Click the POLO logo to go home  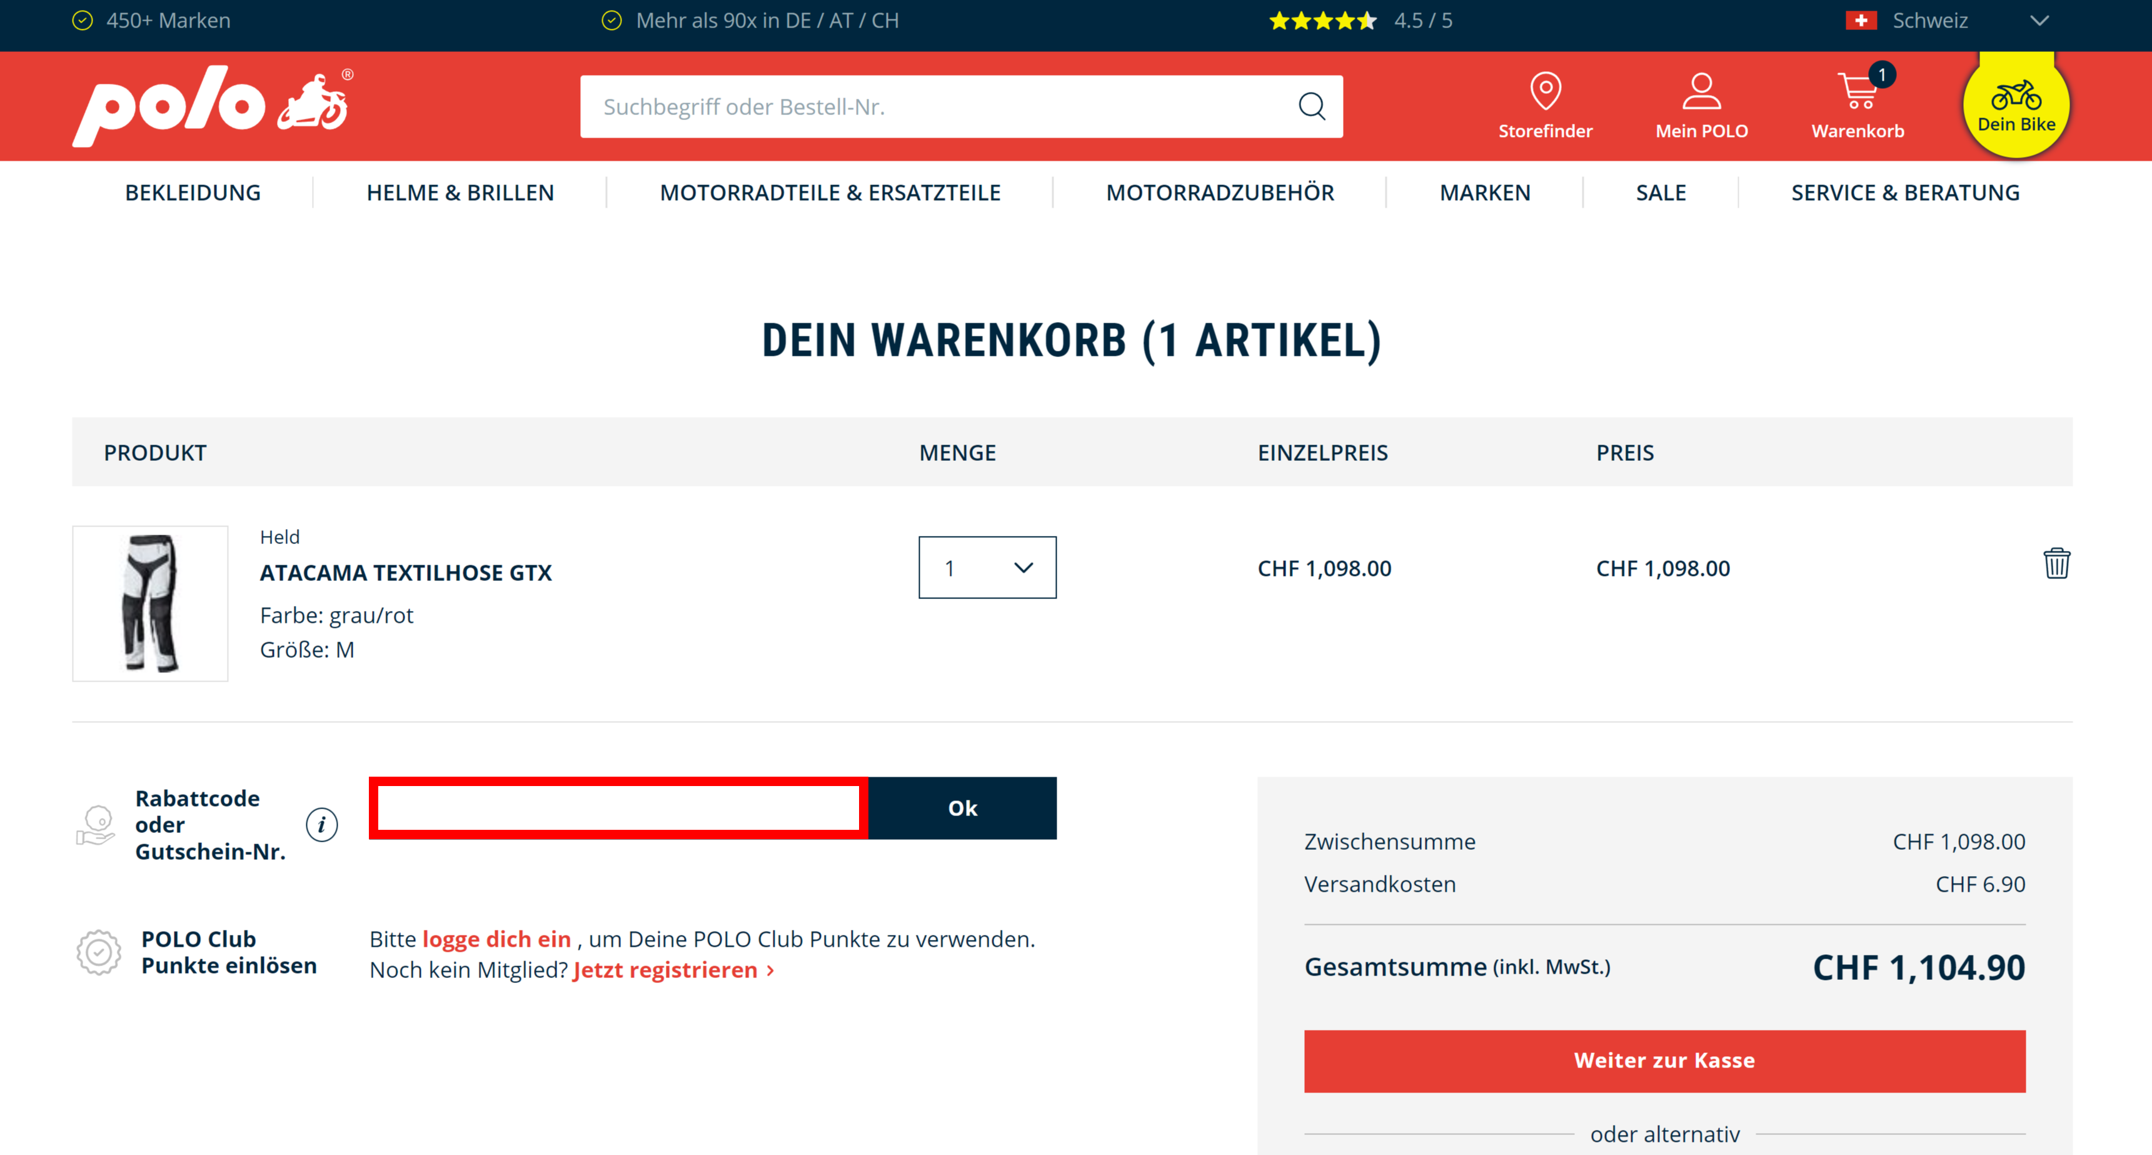(212, 106)
